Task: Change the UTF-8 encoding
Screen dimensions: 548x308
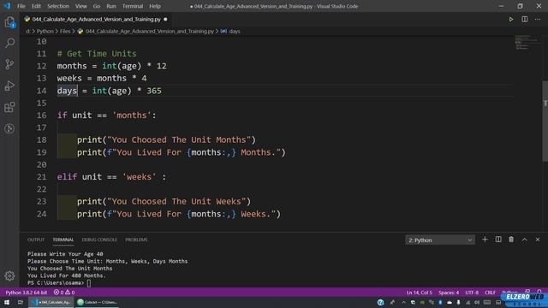Action: [472, 293]
